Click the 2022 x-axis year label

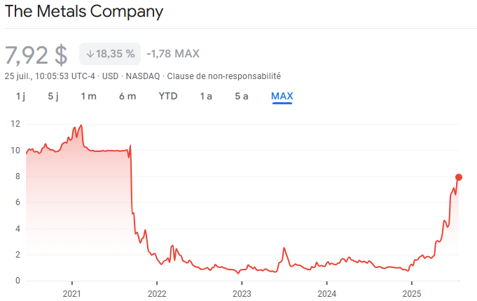pos(157,293)
